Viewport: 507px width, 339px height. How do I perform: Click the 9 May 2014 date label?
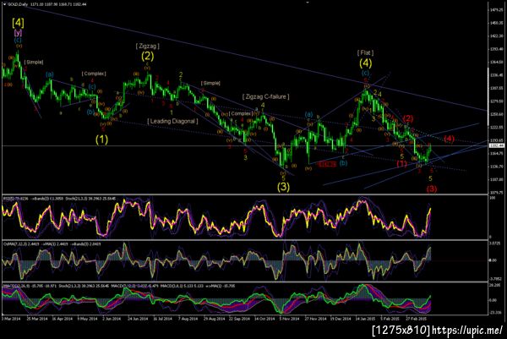(x=87, y=319)
